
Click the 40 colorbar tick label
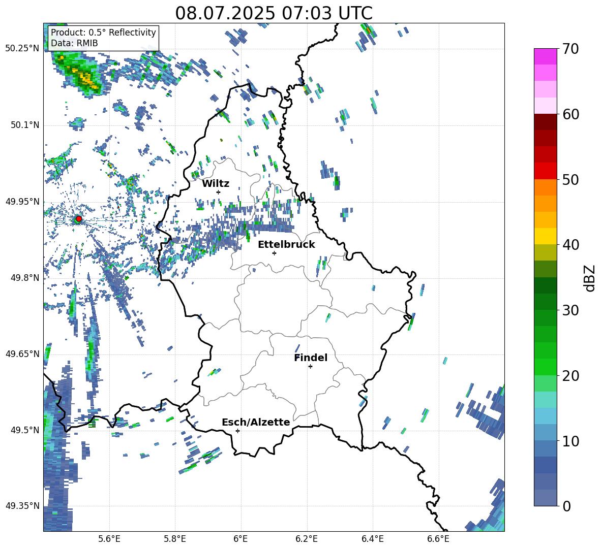pos(570,245)
